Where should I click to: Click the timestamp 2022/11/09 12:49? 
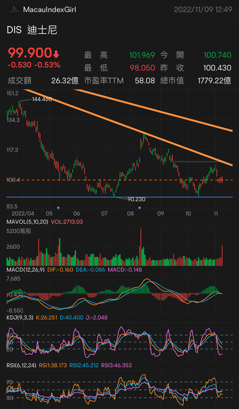[203, 10]
